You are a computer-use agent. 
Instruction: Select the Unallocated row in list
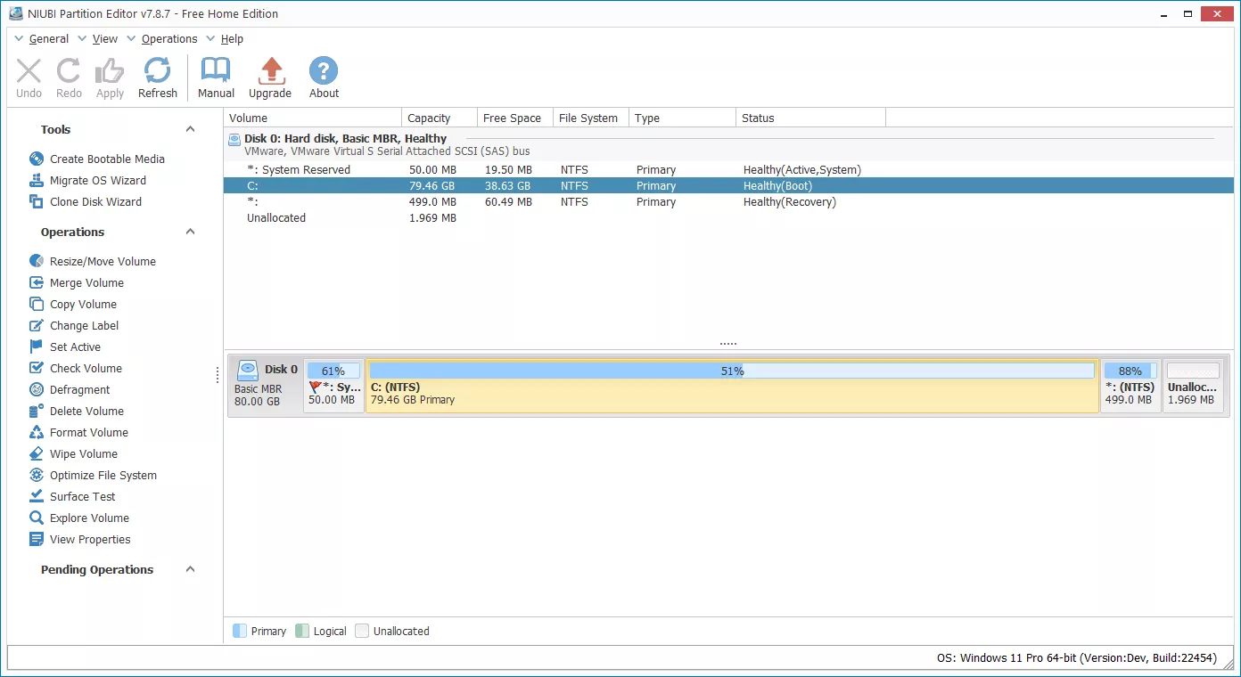728,217
